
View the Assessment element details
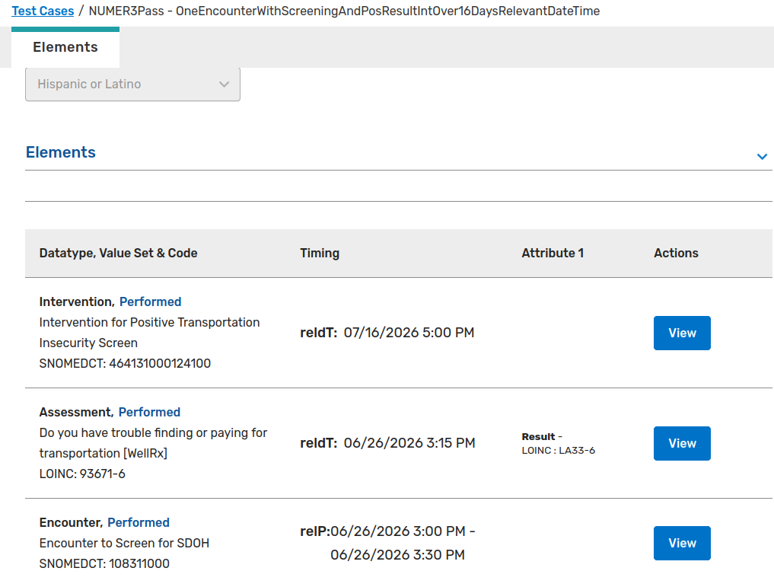[x=681, y=443]
